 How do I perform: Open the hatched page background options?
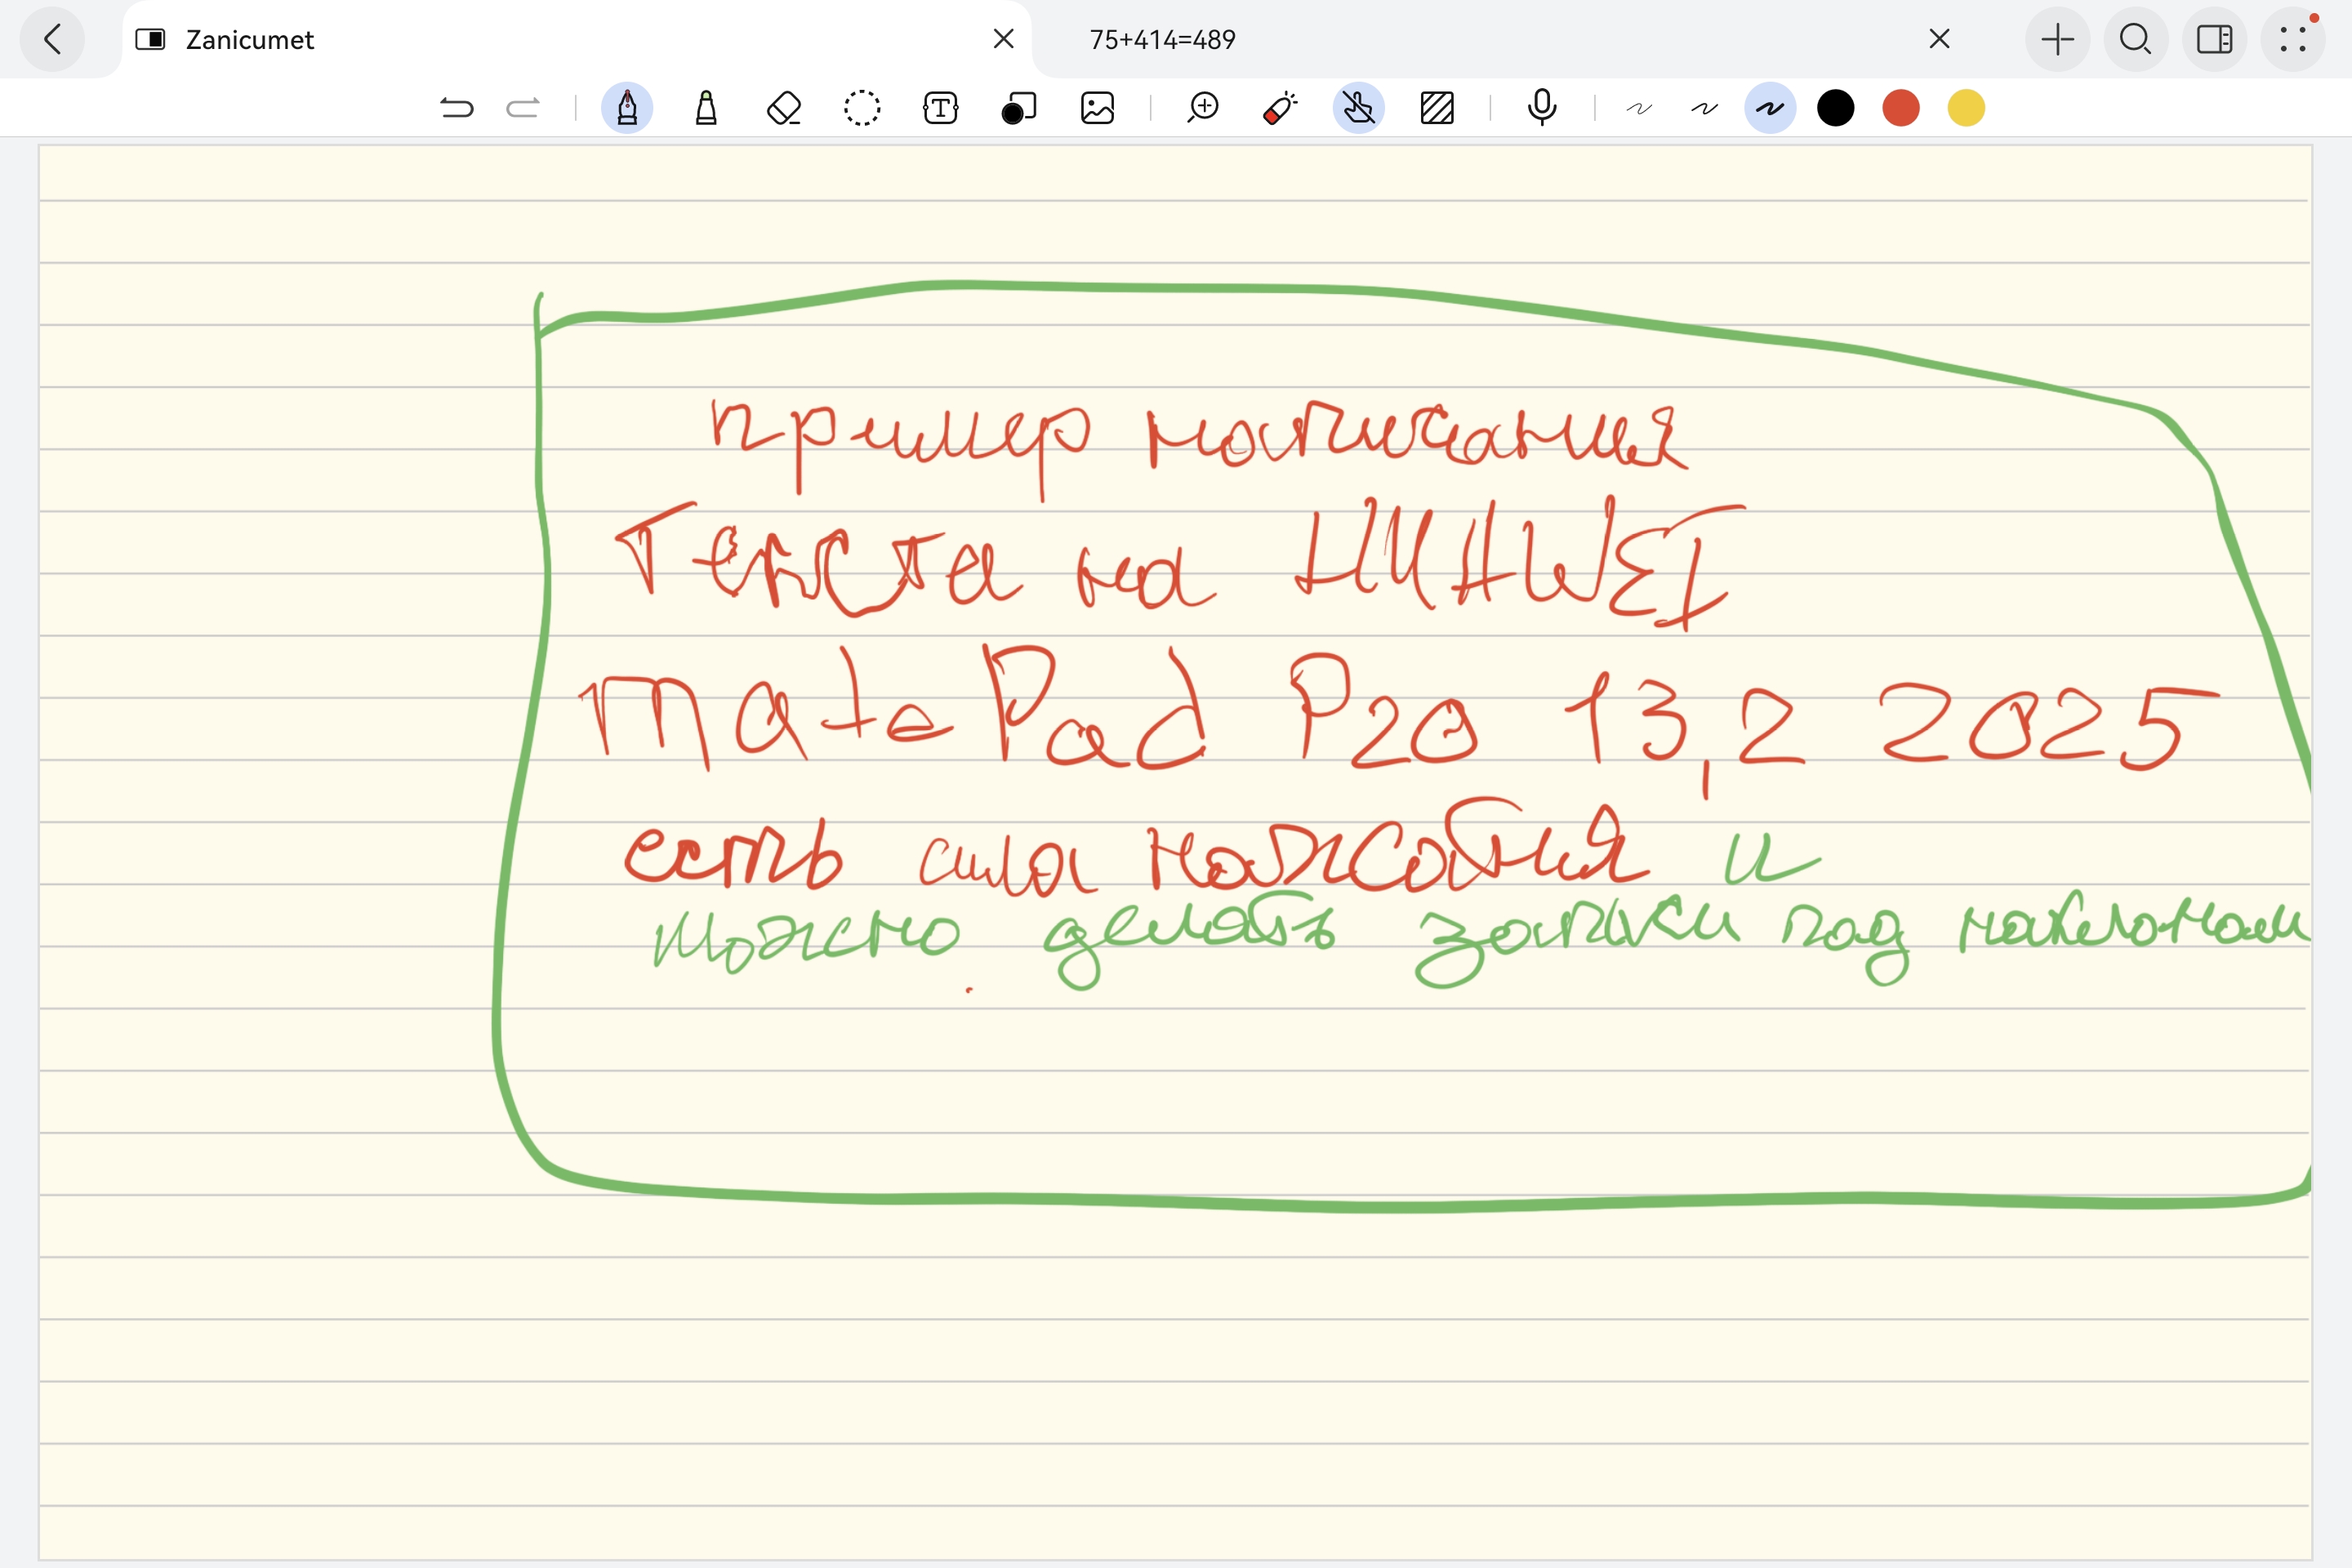click(x=1437, y=108)
